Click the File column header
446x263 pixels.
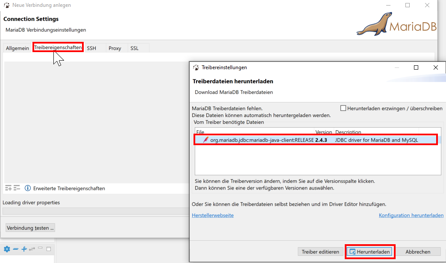coord(200,132)
